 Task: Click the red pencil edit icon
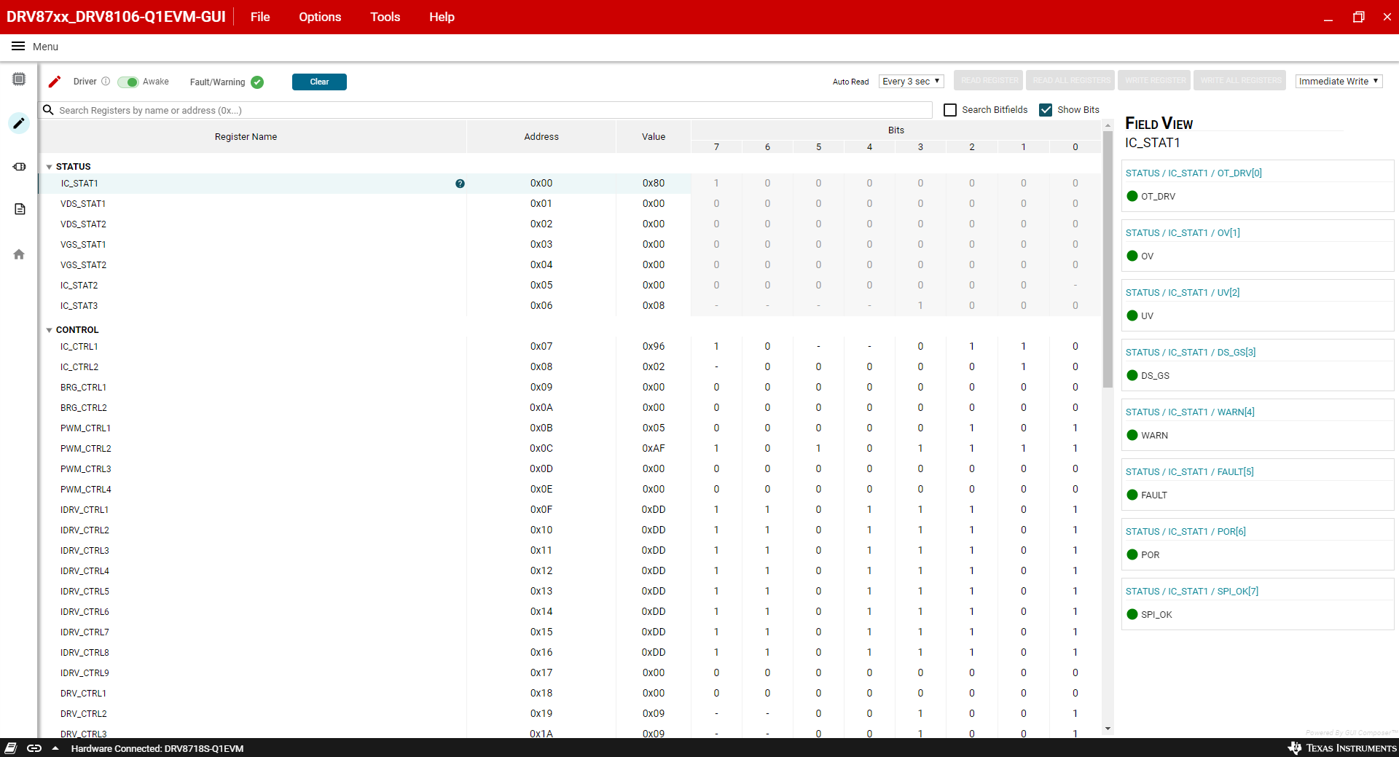[x=55, y=82]
